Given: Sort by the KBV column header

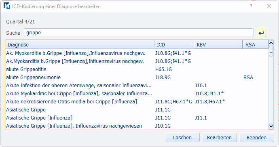Looking at the screenshot, I should (218, 44).
